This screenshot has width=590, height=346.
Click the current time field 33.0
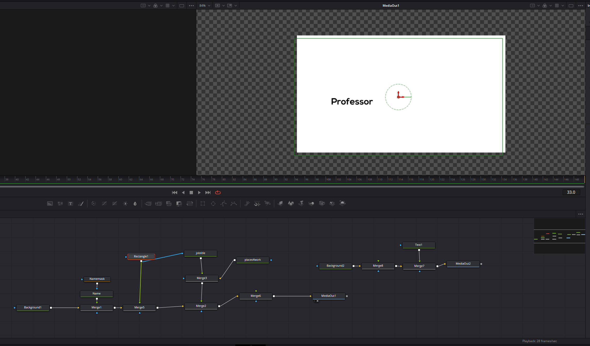[571, 192]
